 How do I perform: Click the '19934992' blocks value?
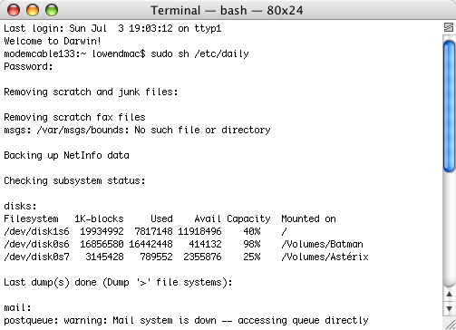click(x=102, y=231)
